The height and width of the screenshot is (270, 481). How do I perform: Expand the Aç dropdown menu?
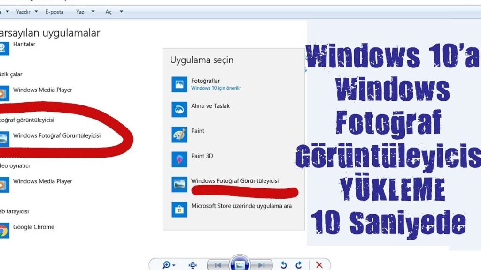pyautogui.click(x=114, y=12)
